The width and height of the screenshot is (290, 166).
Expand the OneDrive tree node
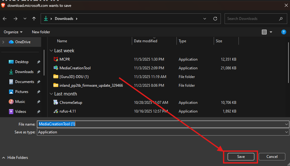(x=3, y=42)
